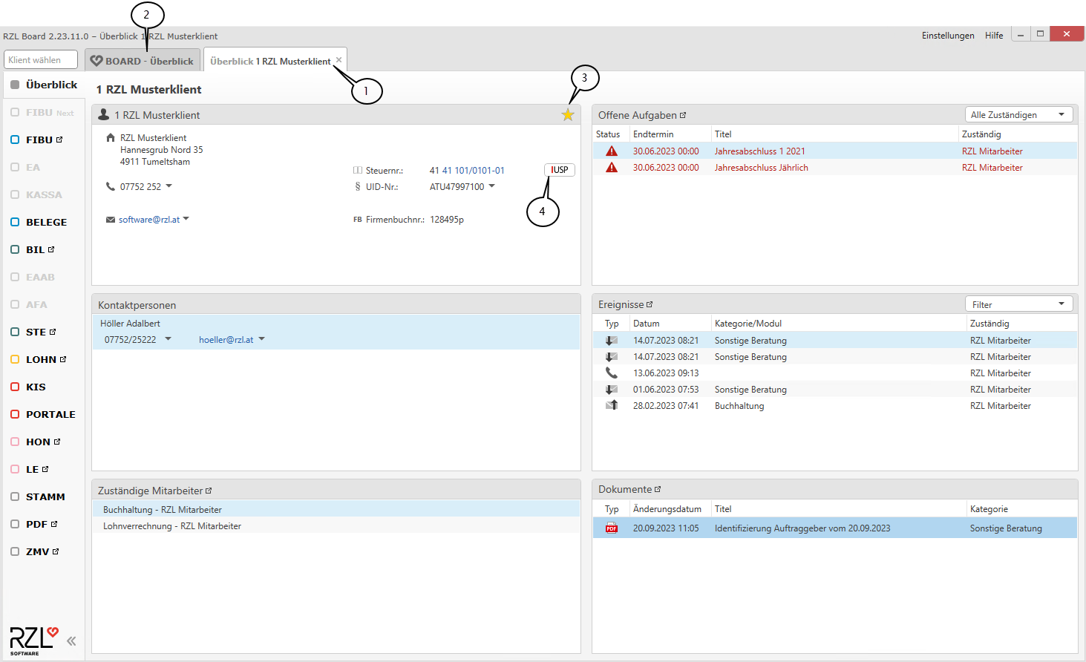
Task: Click the software@rzl.at email link
Action: tap(149, 220)
